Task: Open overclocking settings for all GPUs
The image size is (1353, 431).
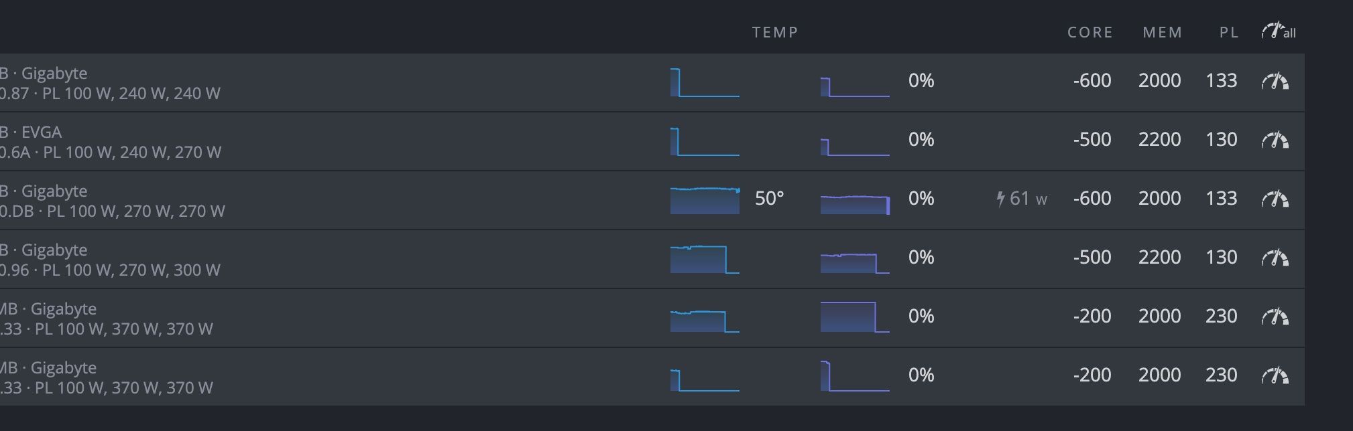Action: pyautogui.click(x=1278, y=31)
